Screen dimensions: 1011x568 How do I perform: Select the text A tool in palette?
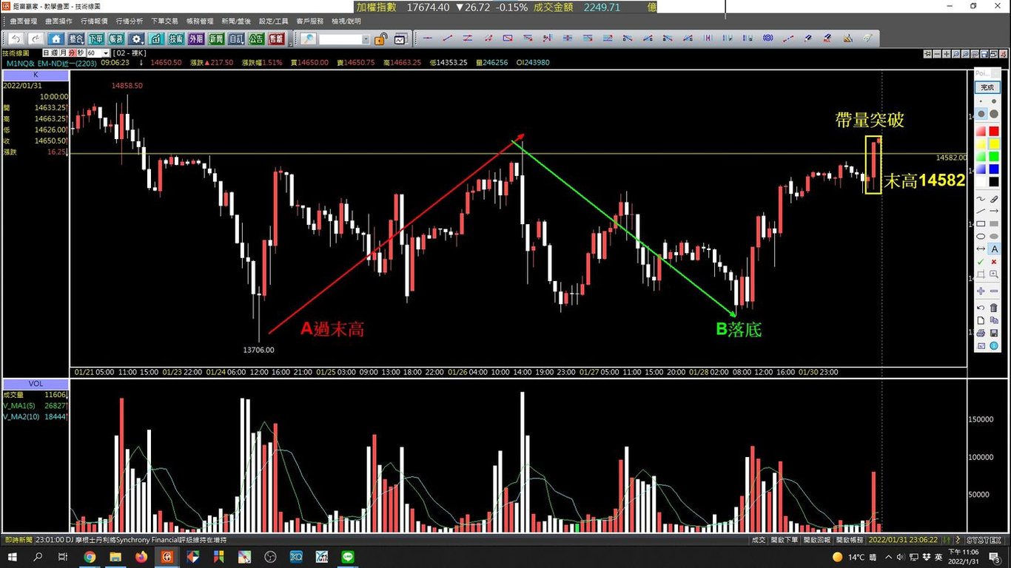(995, 248)
